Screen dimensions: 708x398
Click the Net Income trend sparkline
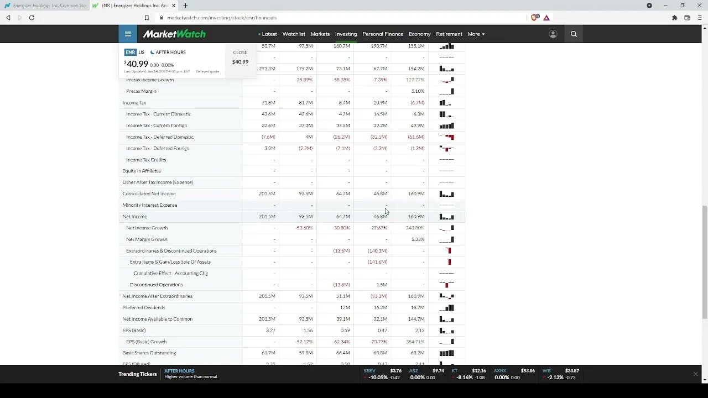coord(446,217)
